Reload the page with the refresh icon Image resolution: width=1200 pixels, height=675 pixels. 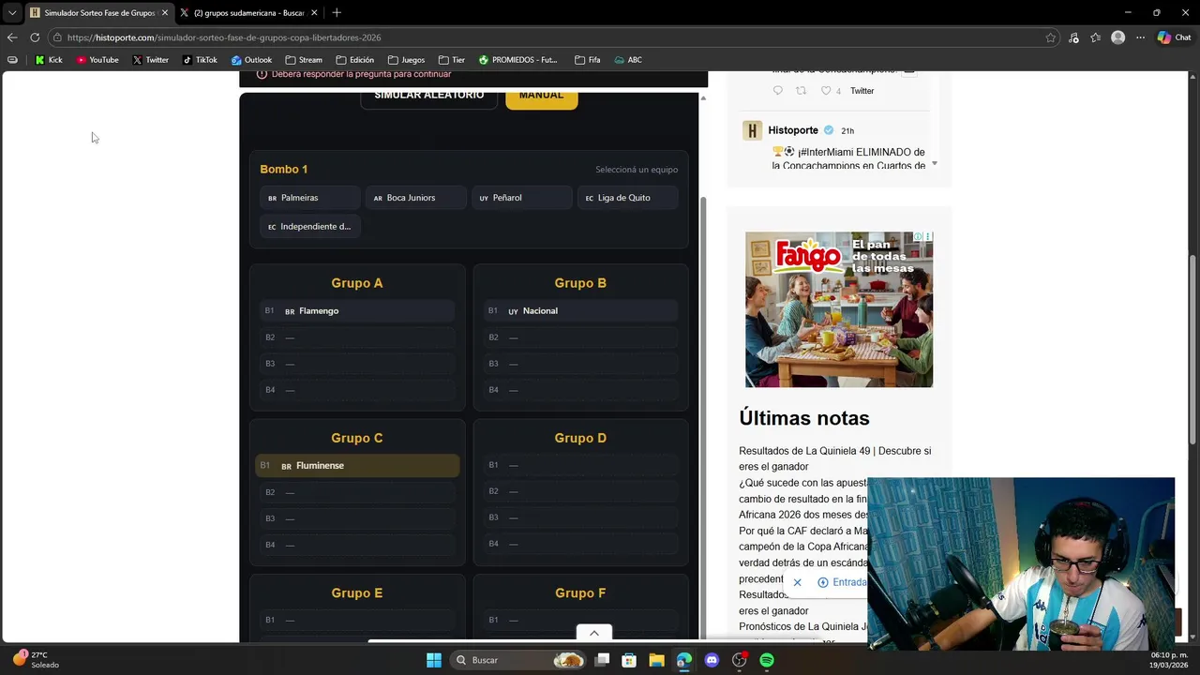tap(35, 37)
